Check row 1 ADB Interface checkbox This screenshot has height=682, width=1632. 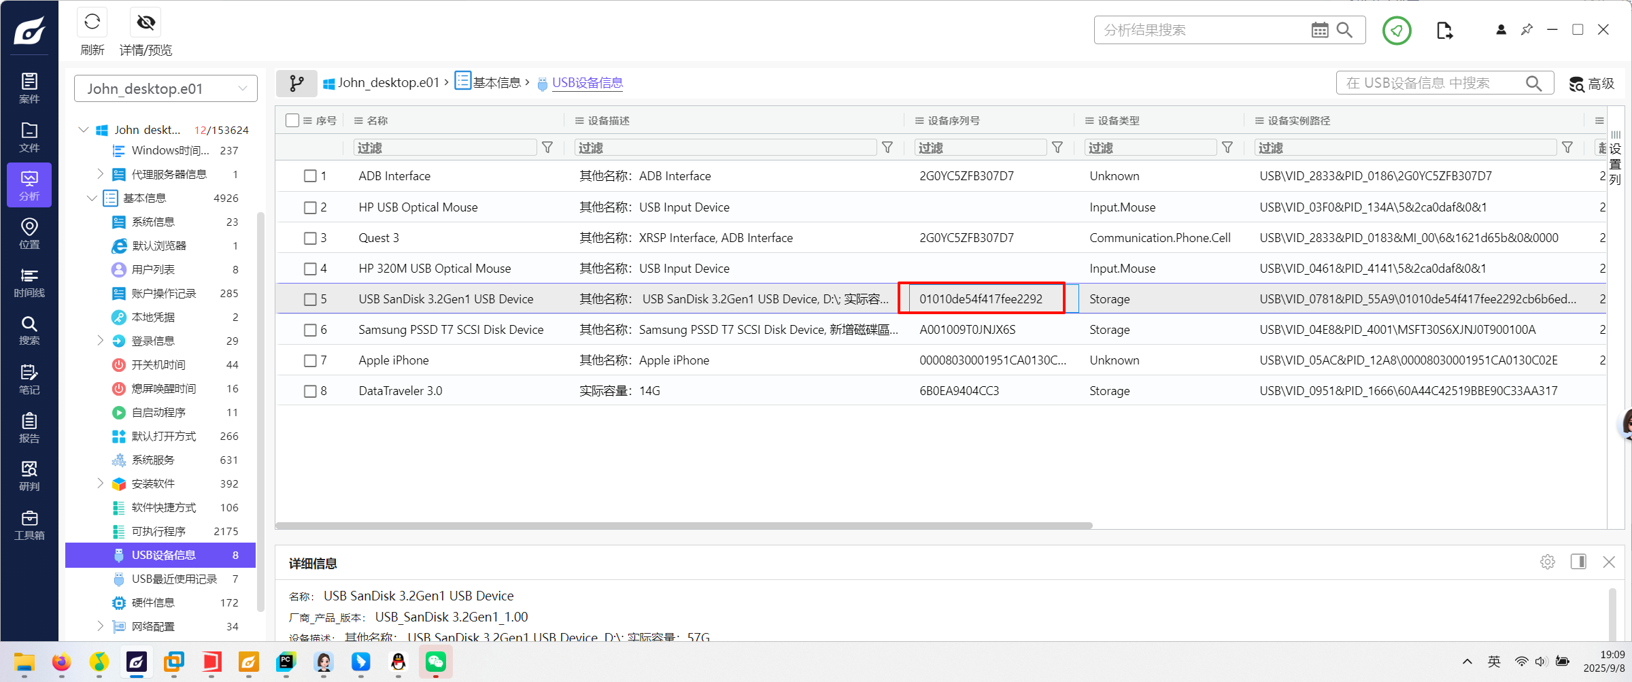tap(310, 176)
